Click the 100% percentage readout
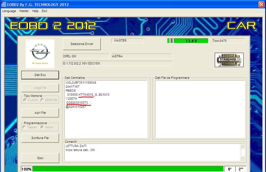Image resolution: width=266 pixels, height=172 pixels. 26,169
